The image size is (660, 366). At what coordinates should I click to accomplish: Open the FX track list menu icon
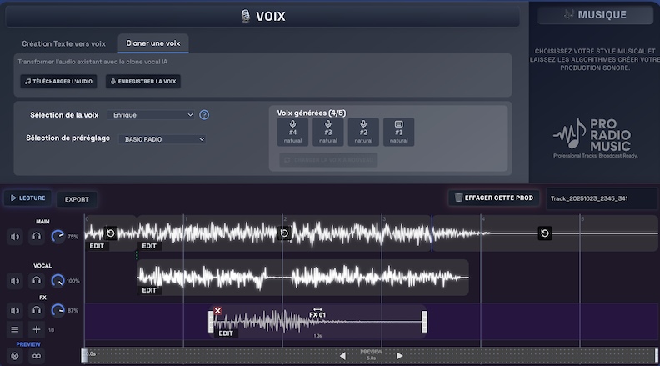click(x=15, y=329)
